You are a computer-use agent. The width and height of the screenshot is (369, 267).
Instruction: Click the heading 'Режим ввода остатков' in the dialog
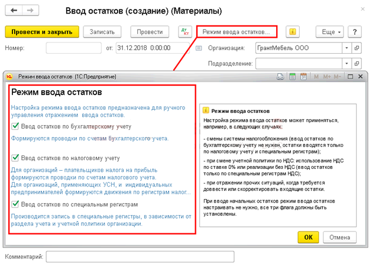57,92
